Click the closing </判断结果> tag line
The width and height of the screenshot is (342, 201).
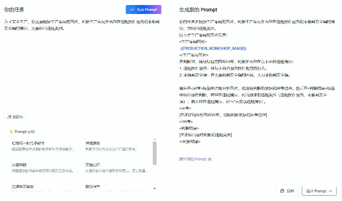pyautogui.click(x=190, y=141)
